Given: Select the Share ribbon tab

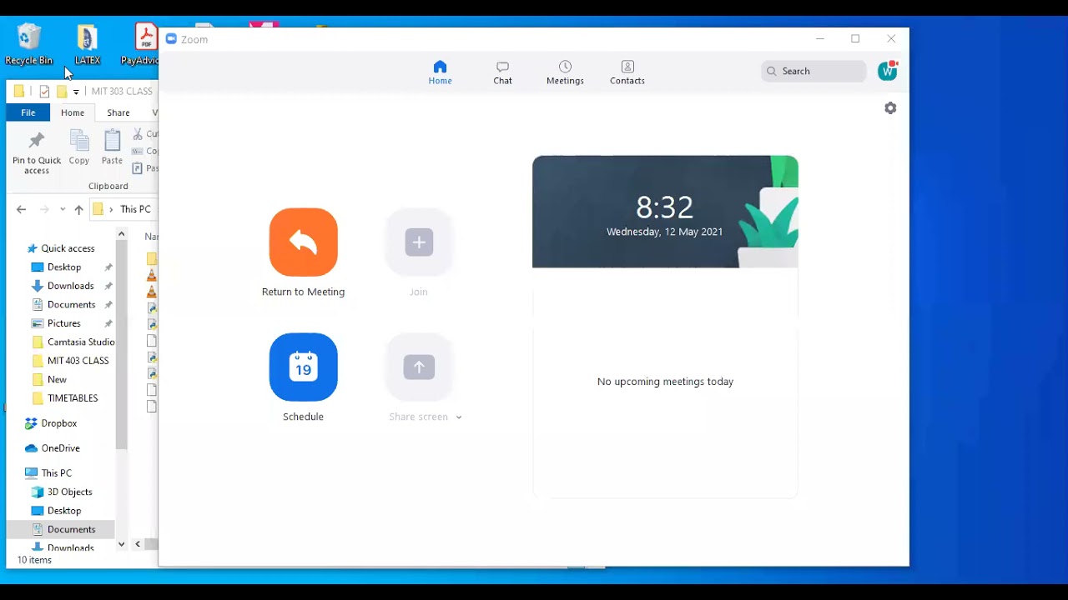Looking at the screenshot, I should 118,112.
